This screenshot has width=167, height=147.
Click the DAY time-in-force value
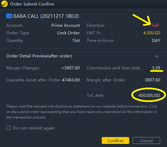(x=156, y=41)
